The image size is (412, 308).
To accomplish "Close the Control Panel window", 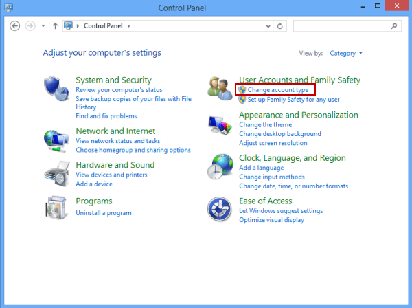I will (x=397, y=5).
